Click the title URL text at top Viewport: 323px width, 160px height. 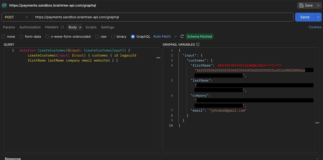point(52,5)
